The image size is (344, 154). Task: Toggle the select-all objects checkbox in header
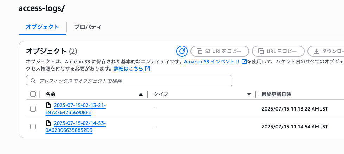click(33, 94)
